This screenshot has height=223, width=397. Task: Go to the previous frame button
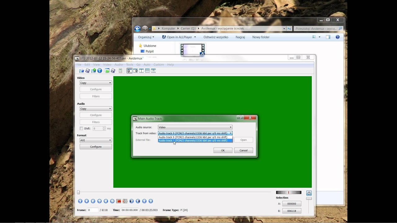93,201
